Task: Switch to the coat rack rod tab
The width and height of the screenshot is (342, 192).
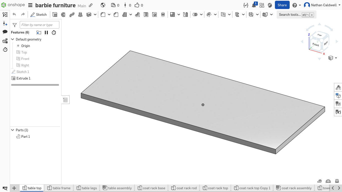Action: [x=184, y=188]
